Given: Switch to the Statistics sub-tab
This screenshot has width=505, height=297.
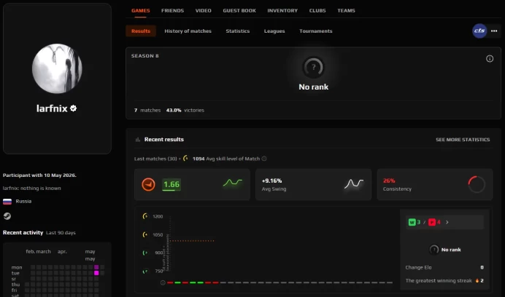Looking at the screenshot, I should click(238, 31).
